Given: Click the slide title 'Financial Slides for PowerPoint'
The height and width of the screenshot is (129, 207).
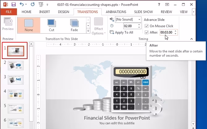Looking at the screenshot, I should [117, 118].
